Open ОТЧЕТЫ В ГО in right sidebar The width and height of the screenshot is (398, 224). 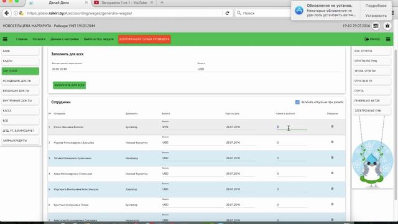click(x=372, y=81)
